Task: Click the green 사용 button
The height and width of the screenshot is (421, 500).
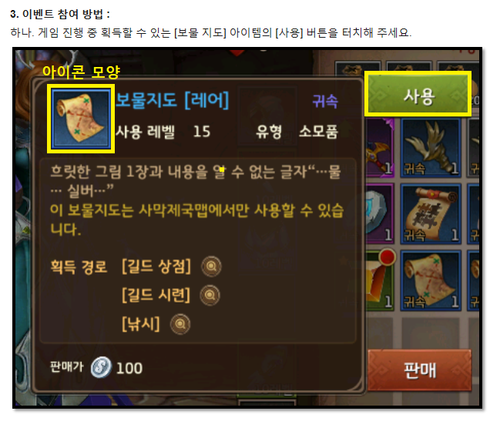Action: (x=418, y=94)
